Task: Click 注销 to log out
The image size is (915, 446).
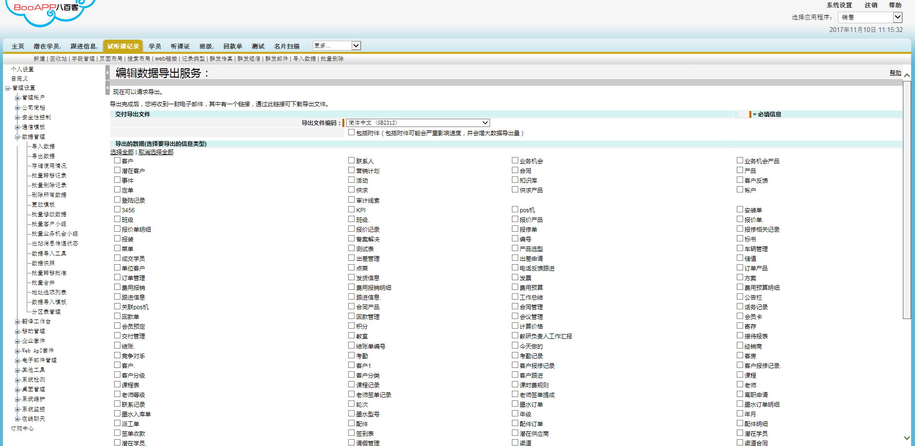Action: pyautogui.click(x=871, y=5)
